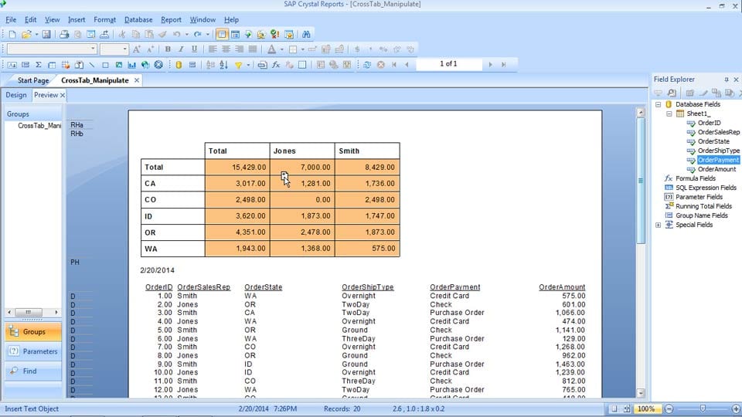The image size is (742, 417).
Task: Open the font size dropdown
Action: point(124,49)
